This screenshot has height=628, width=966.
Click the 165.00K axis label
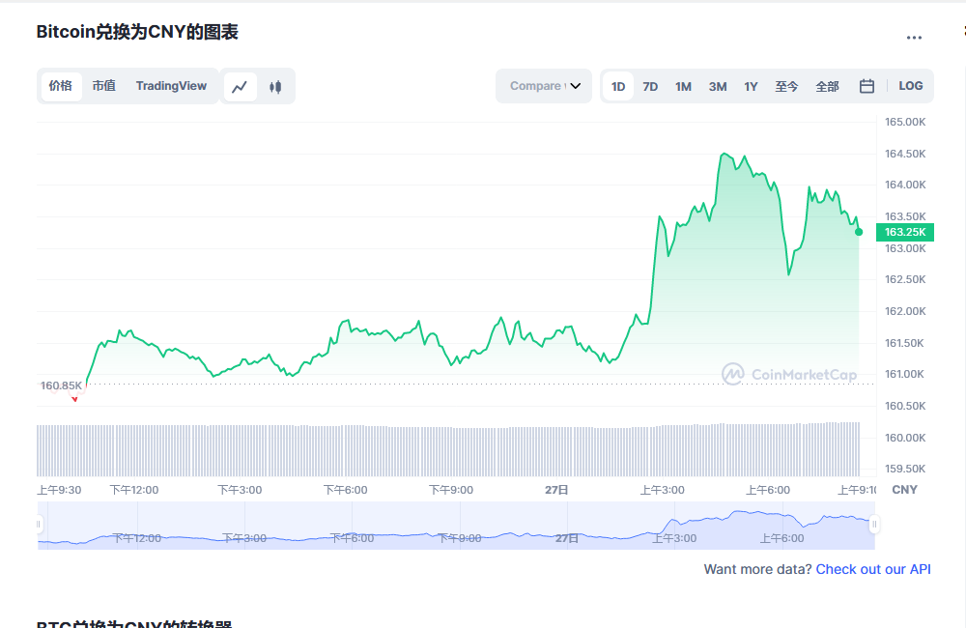click(905, 122)
